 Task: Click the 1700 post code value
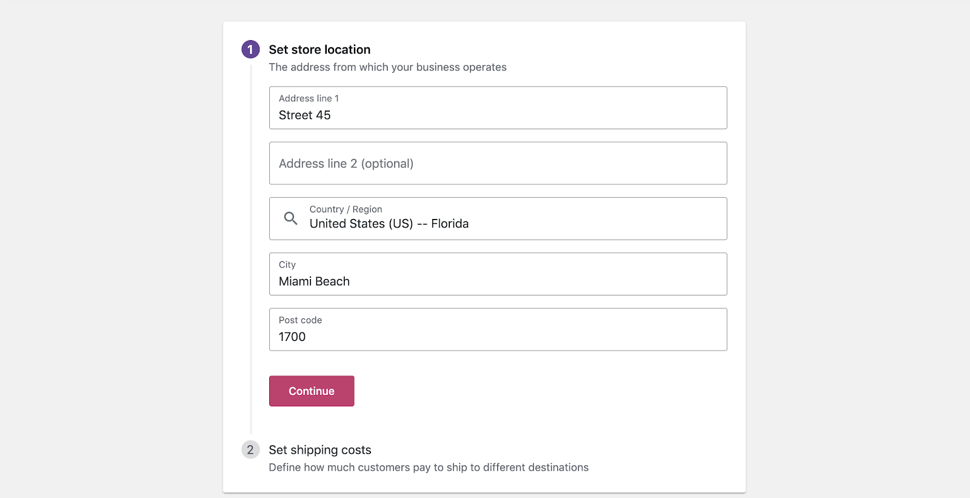tap(292, 337)
